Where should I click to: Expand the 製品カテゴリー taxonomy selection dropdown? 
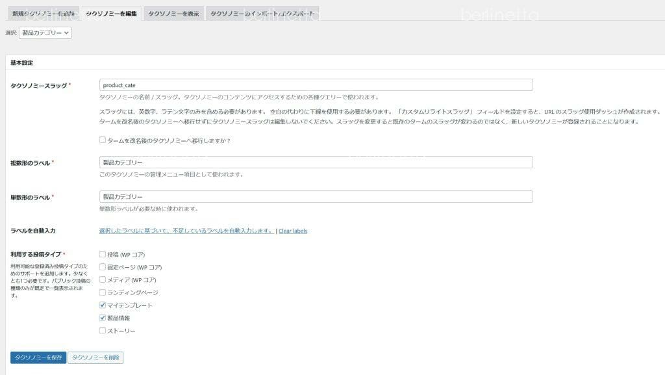coord(45,32)
